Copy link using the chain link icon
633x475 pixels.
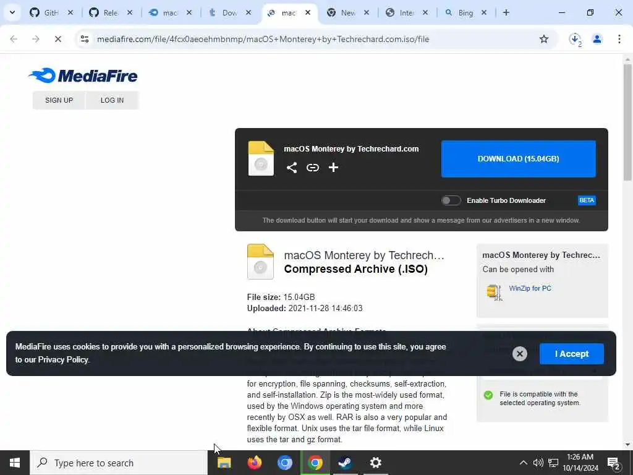(x=312, y=167)
